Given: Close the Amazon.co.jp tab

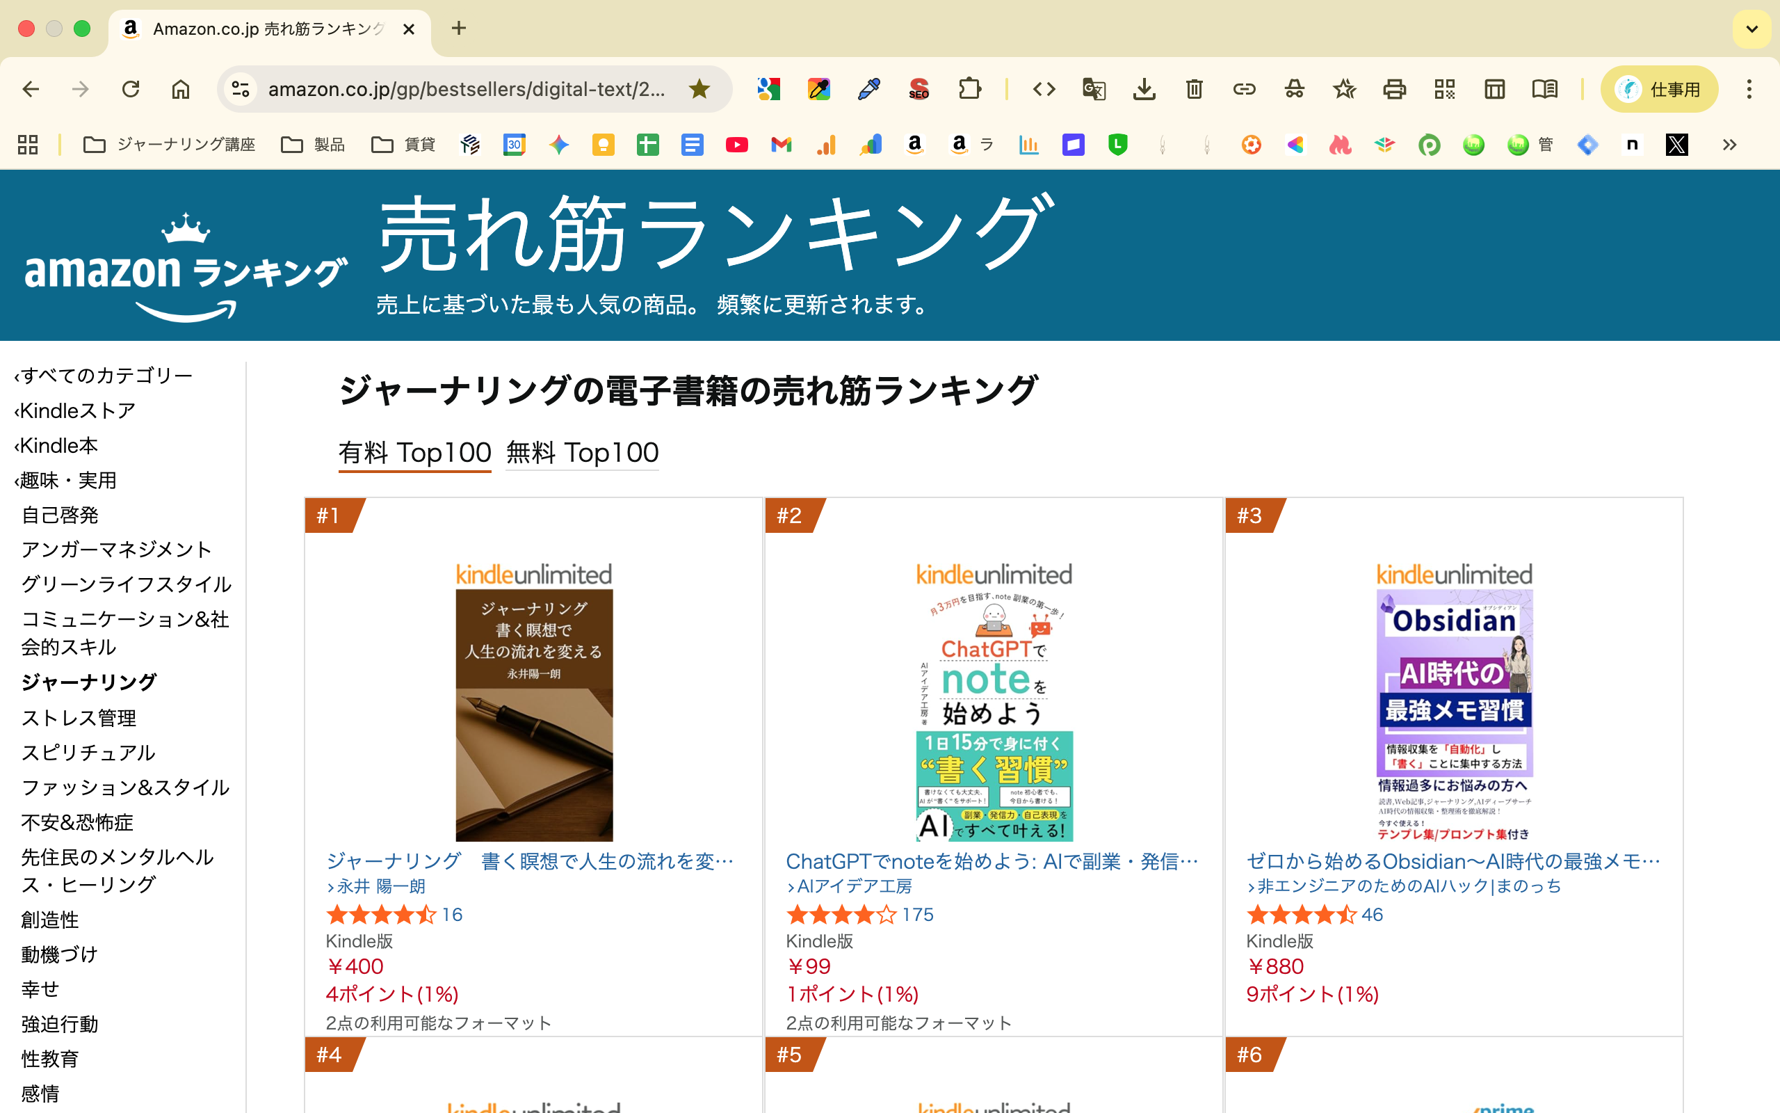Looking at the screenshot, I should tap(410, 29).
